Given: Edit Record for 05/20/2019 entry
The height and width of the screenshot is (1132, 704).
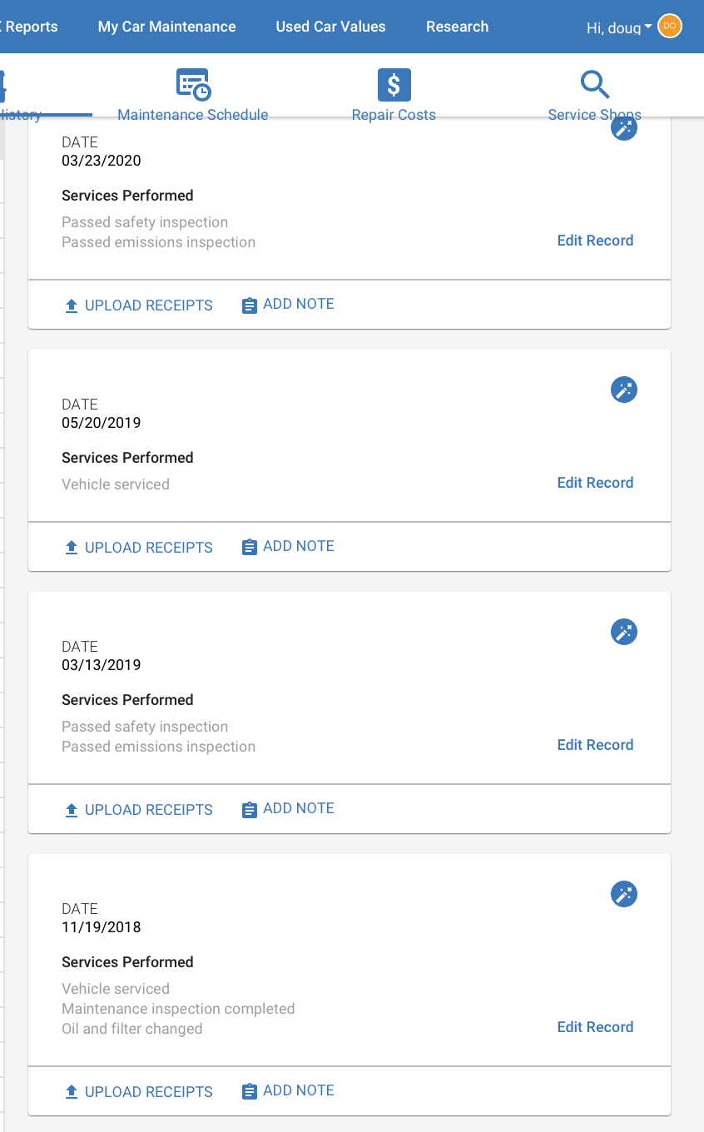Looking at the screenshot, I should 595,483.
